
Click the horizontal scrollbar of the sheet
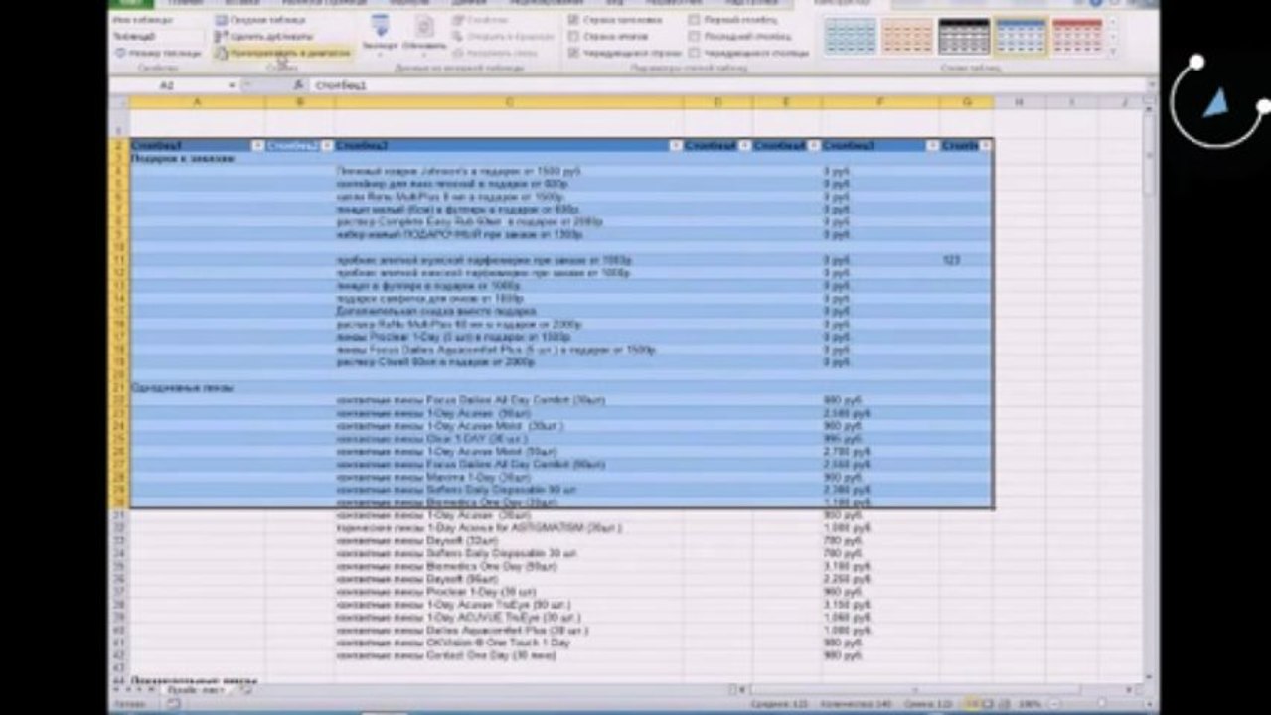[914, 689]
